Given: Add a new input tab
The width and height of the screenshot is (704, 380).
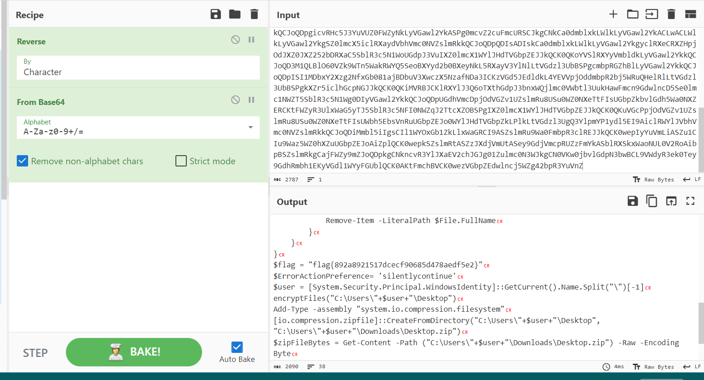Looking at the screenshot, I should (x=613, y=14).
